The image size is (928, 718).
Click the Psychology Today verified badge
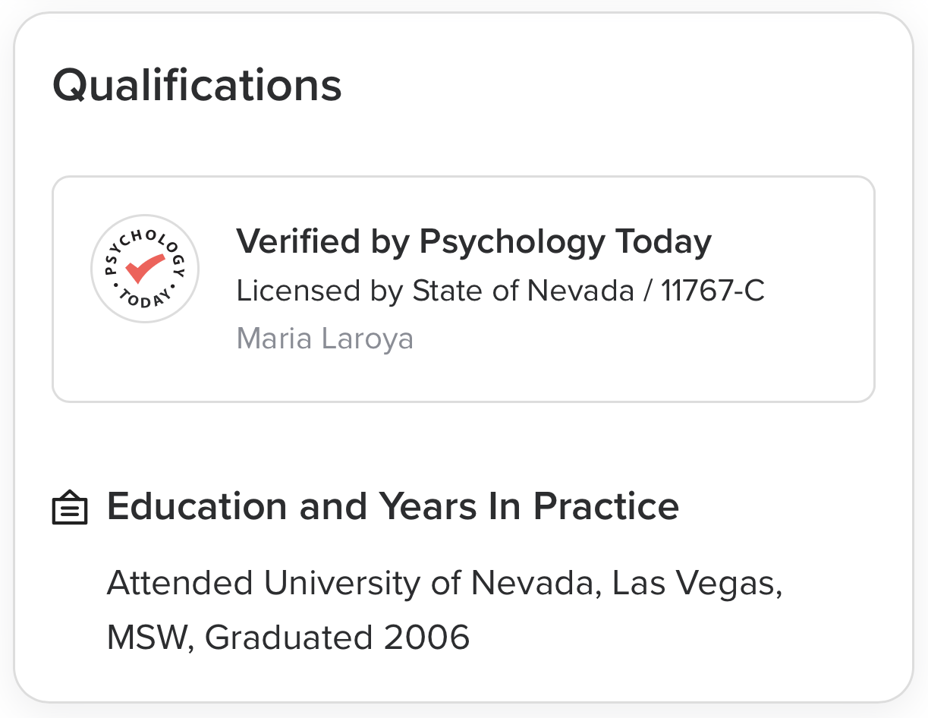coord(144,268)
